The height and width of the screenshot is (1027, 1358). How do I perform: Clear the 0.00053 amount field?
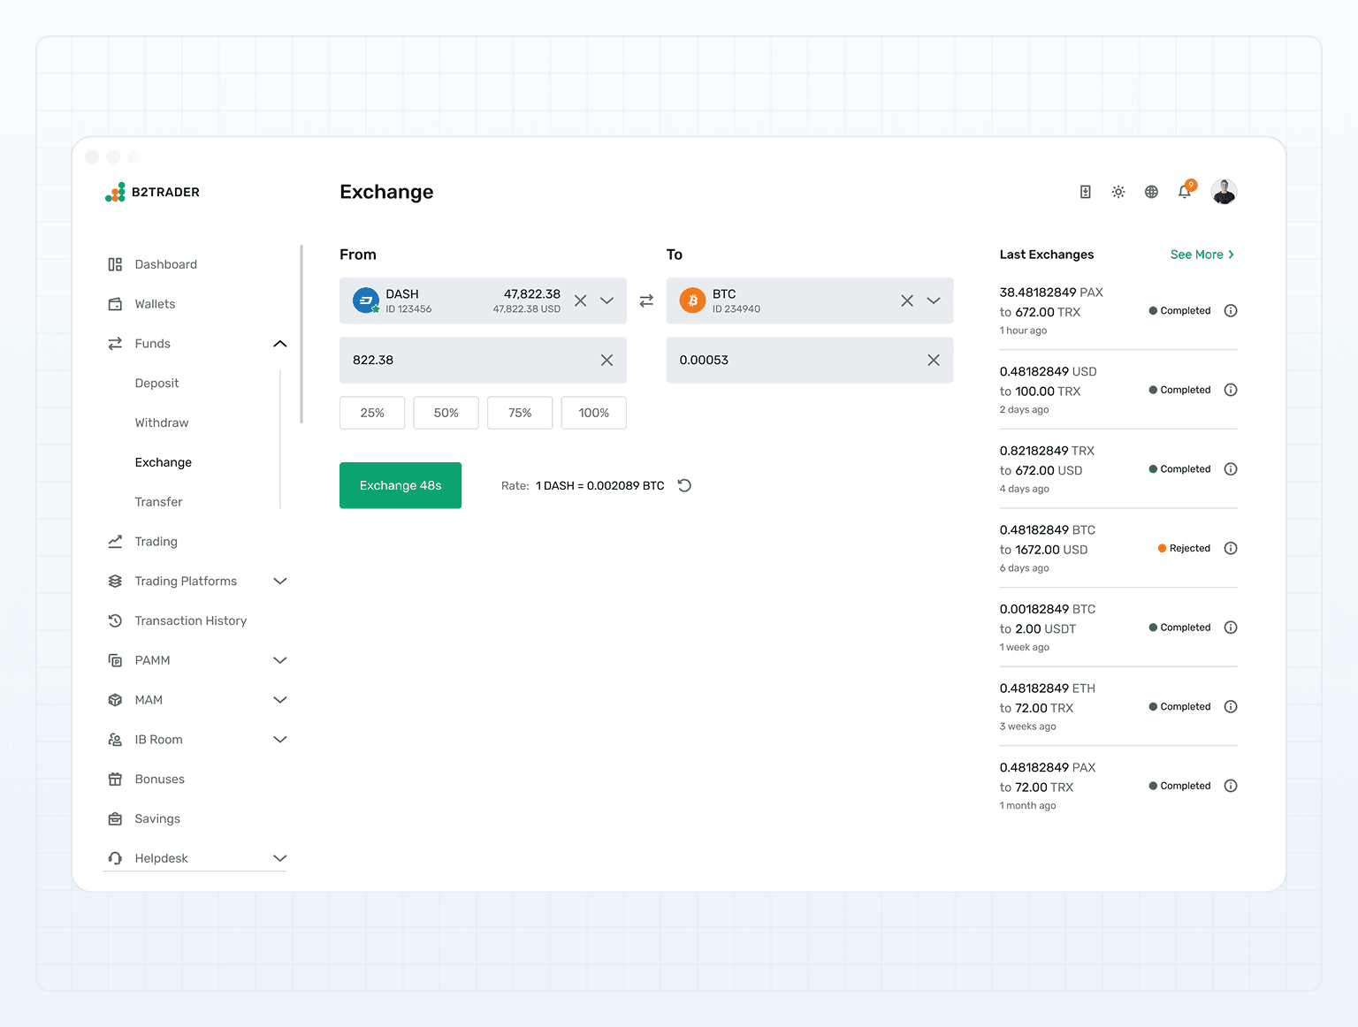pyautogui.click(x=934, y=360)
